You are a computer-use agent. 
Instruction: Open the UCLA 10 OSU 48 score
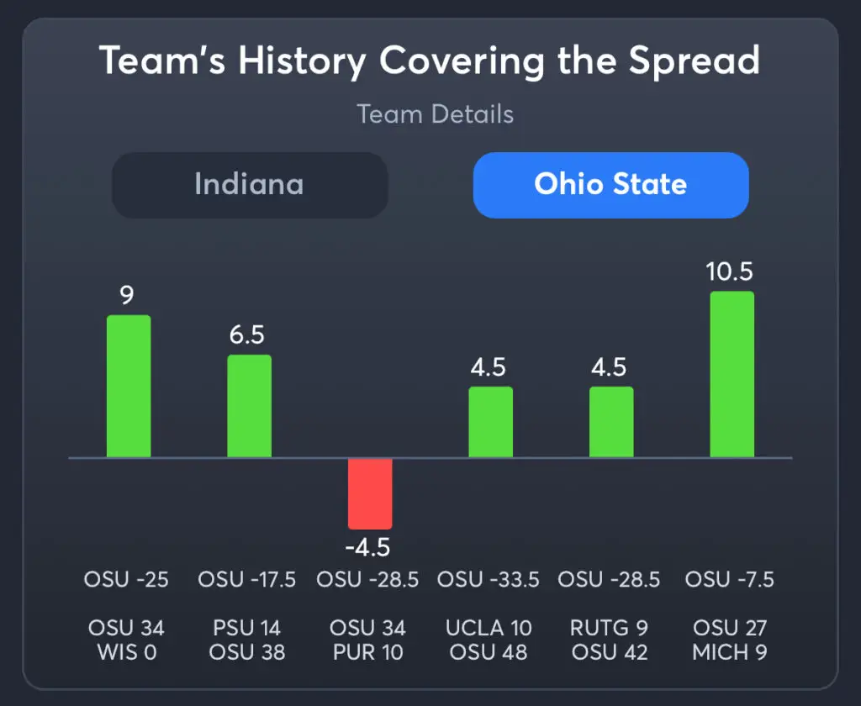point(489,640)
